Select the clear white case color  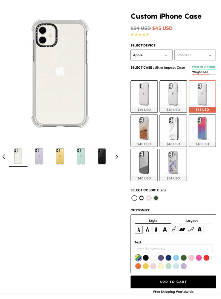tap(134, 198)
